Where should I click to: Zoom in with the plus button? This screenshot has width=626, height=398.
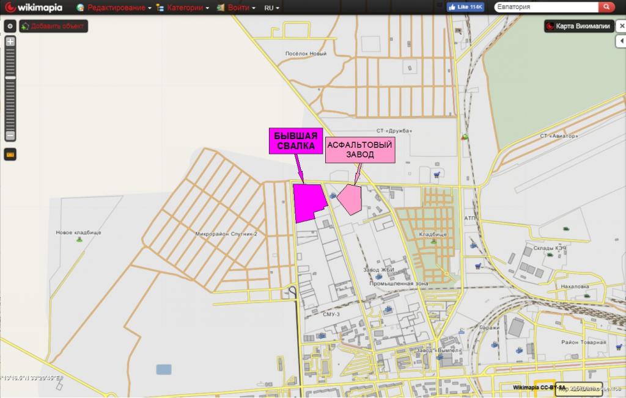click(x=10, y=42)
